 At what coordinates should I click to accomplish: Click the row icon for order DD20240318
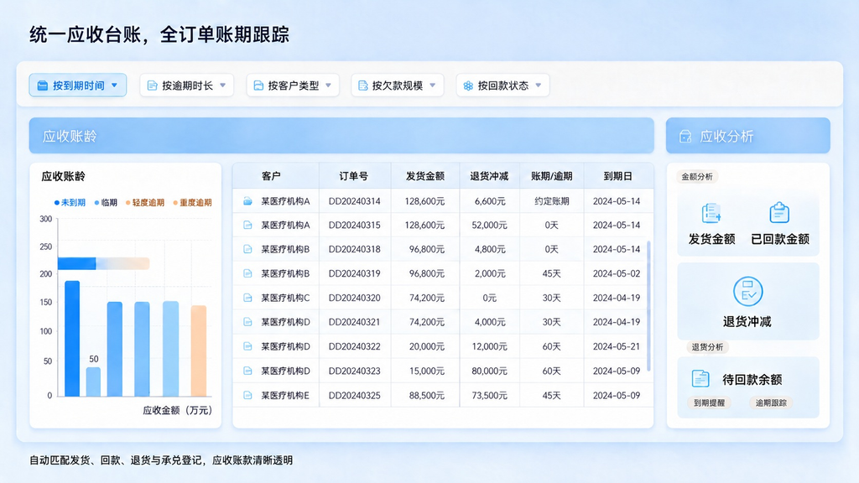click(x=247, y=249)
